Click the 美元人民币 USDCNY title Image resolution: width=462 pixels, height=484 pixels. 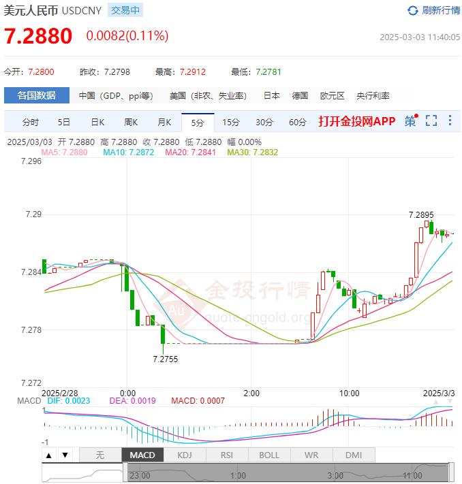(52, 10)
